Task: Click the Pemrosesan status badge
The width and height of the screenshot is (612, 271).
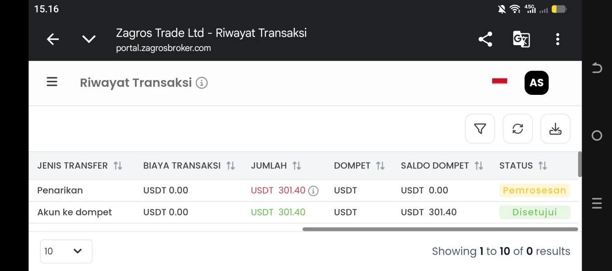Action: coord(535,191)
